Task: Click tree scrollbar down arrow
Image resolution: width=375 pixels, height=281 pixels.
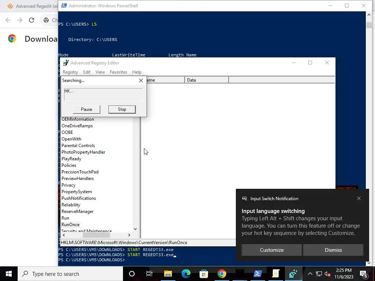Action: tap(135, 229)
